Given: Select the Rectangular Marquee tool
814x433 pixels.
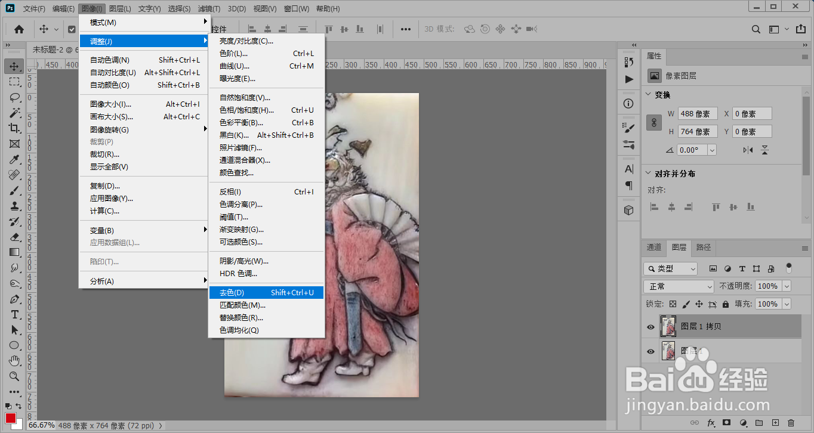Looking at the screenshot, I should 14,82.
